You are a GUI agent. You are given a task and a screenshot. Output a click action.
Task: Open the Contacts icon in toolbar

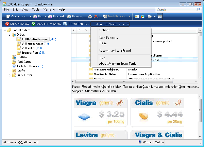click(137, 17)
